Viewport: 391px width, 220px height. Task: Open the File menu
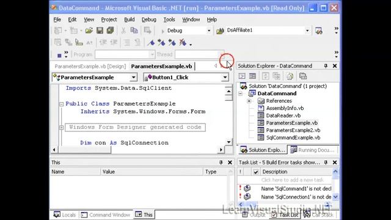click(57, 20)
